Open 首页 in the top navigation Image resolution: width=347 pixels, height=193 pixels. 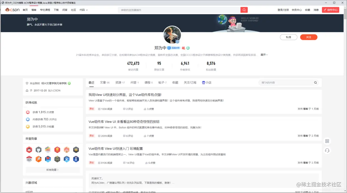tap(25, 10)
